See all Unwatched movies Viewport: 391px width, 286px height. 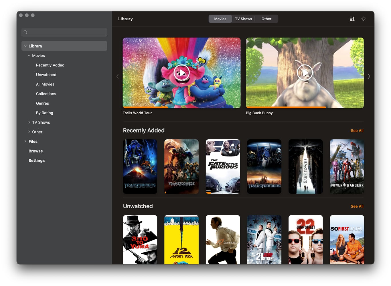[357, 206]
